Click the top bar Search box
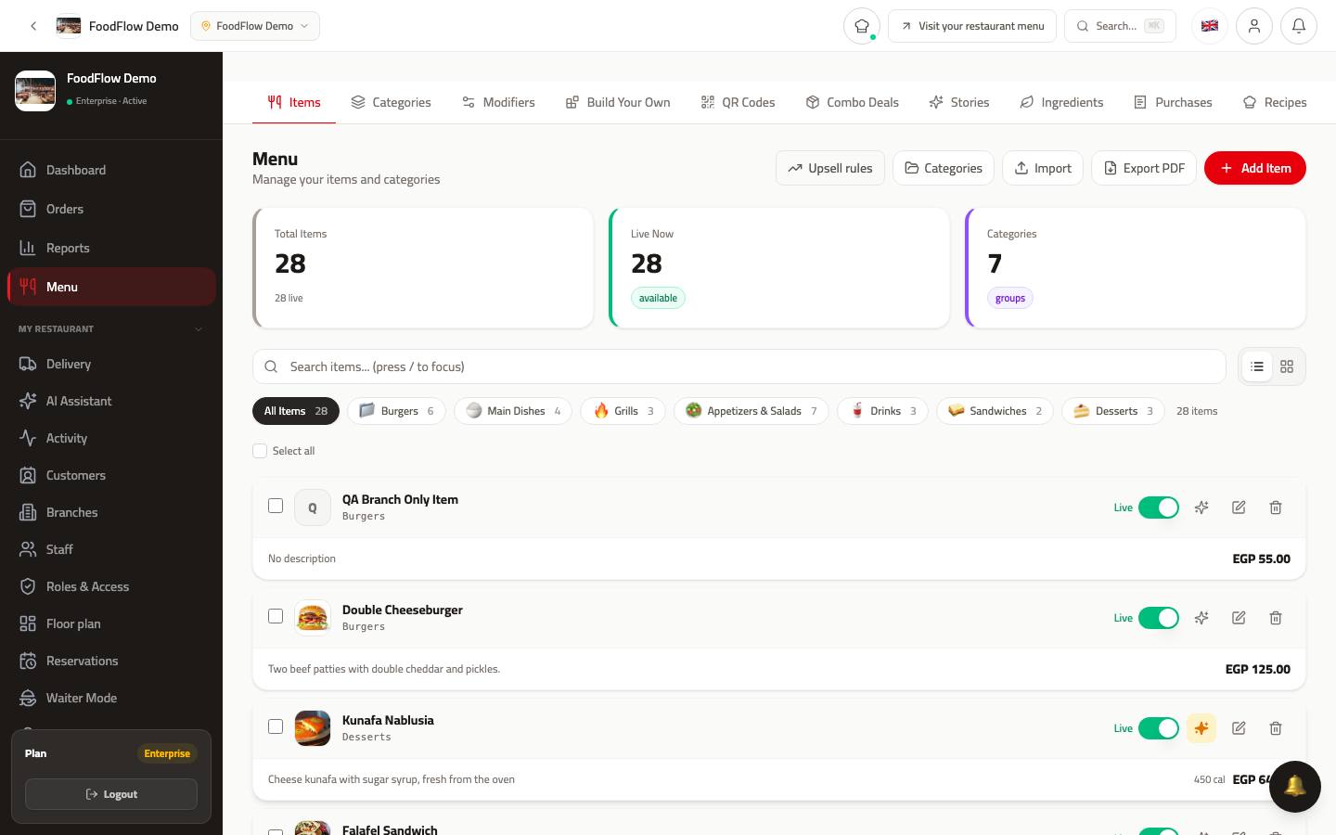The width and height of the screenshot is (1336, 835). tap(1120, 26)
